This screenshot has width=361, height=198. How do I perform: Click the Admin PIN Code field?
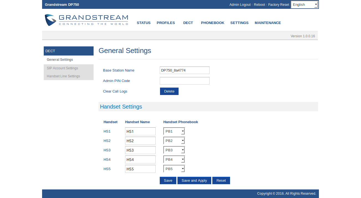pyautogui.click(x=184, y=81)
